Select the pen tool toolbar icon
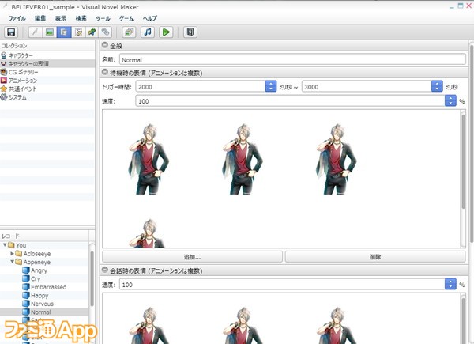 click(35, 32)
